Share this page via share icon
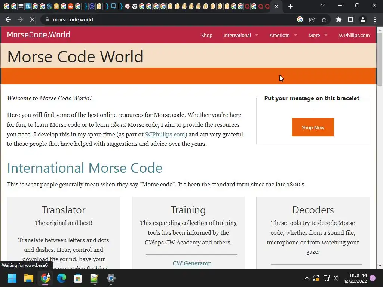 [x=312, y=19]
